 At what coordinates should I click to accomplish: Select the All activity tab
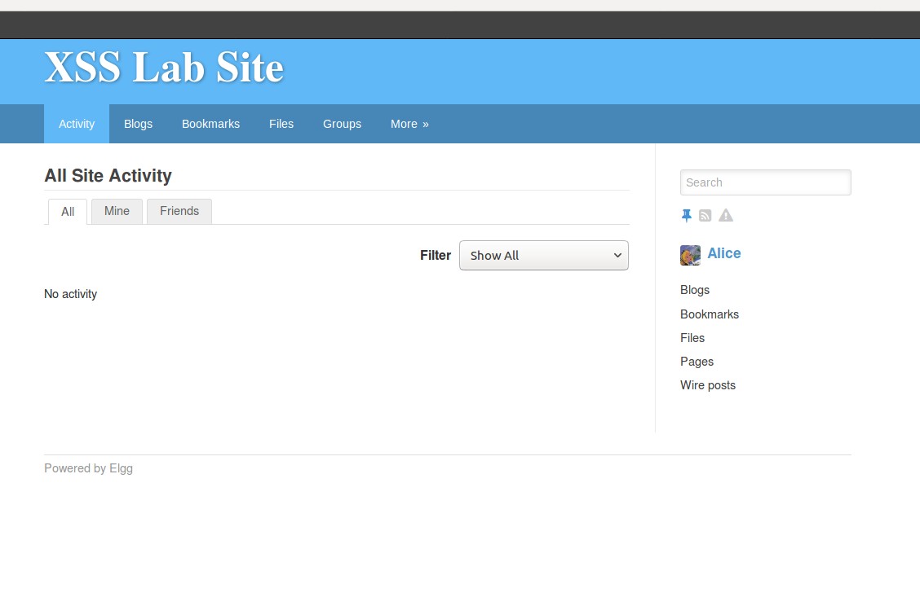click(68, 212)
